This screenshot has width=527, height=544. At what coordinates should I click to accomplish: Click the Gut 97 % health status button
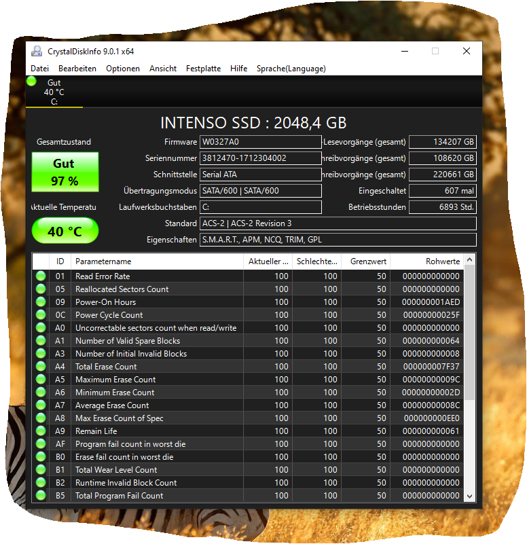65,172
